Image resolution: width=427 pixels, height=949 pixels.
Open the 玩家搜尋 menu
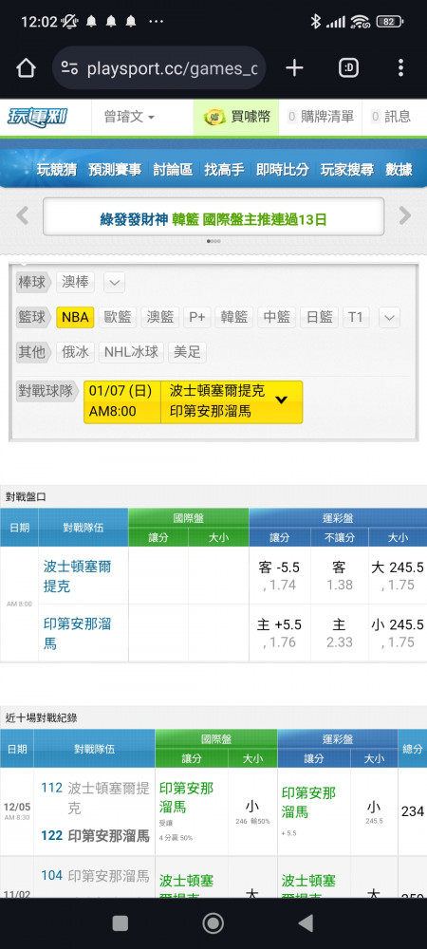click(347, 170)
